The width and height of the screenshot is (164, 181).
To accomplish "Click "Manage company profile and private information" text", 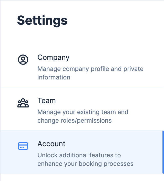I will coord(90,73).
